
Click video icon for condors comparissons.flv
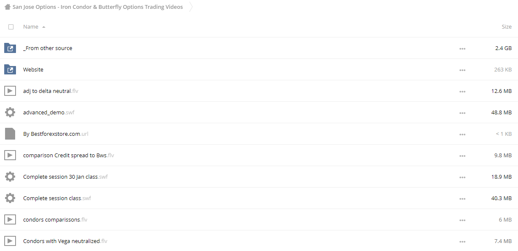[x=10, y=219]
